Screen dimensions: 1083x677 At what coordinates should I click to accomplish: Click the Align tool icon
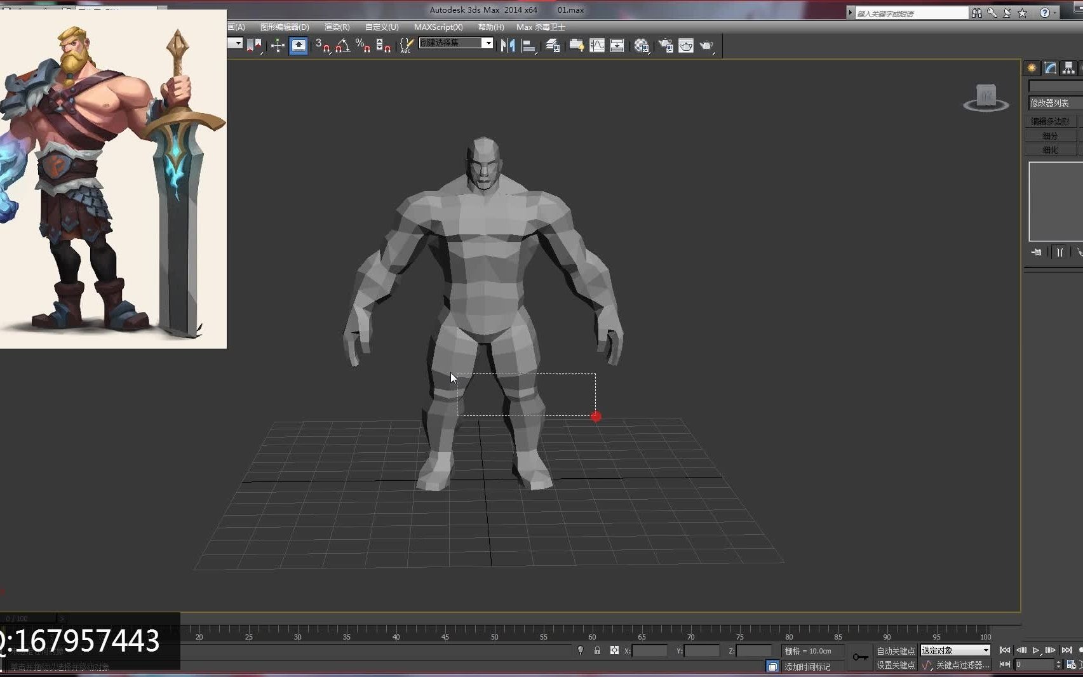[x=528, y=45]
